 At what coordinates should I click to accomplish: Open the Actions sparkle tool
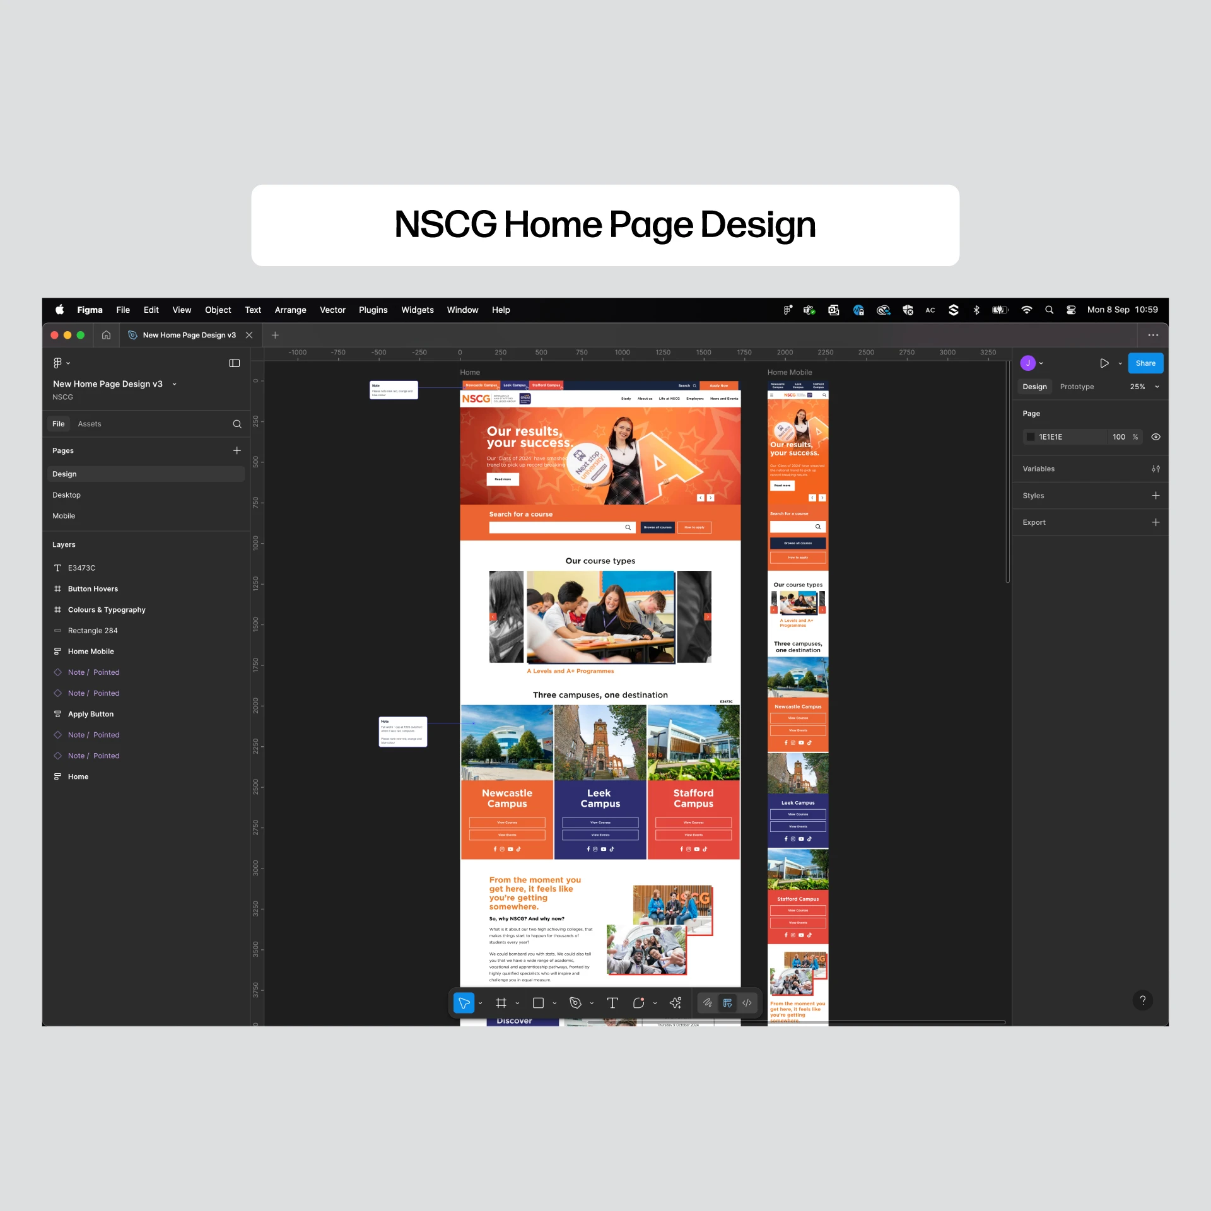[676, 1003]
